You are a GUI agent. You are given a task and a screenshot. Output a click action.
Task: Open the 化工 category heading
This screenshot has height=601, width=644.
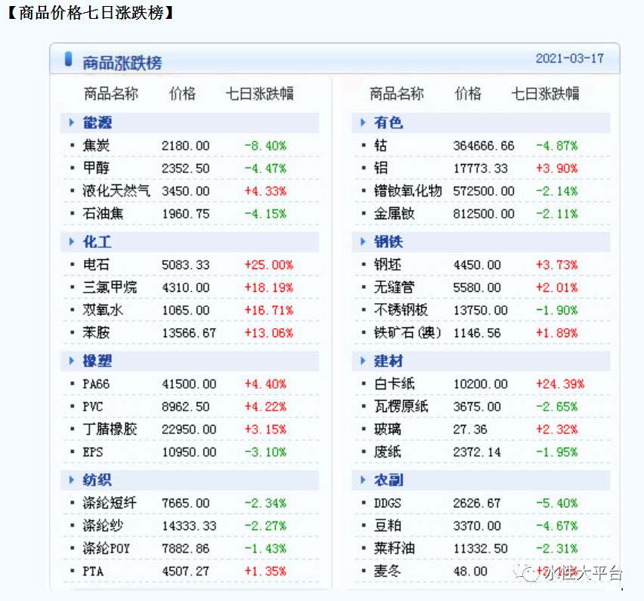click(98, 242)
